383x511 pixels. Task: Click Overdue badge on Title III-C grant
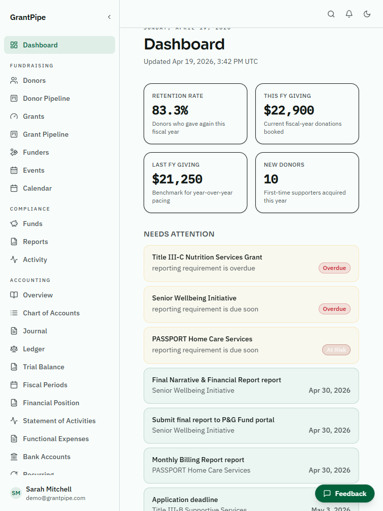[x=335, y=268]
